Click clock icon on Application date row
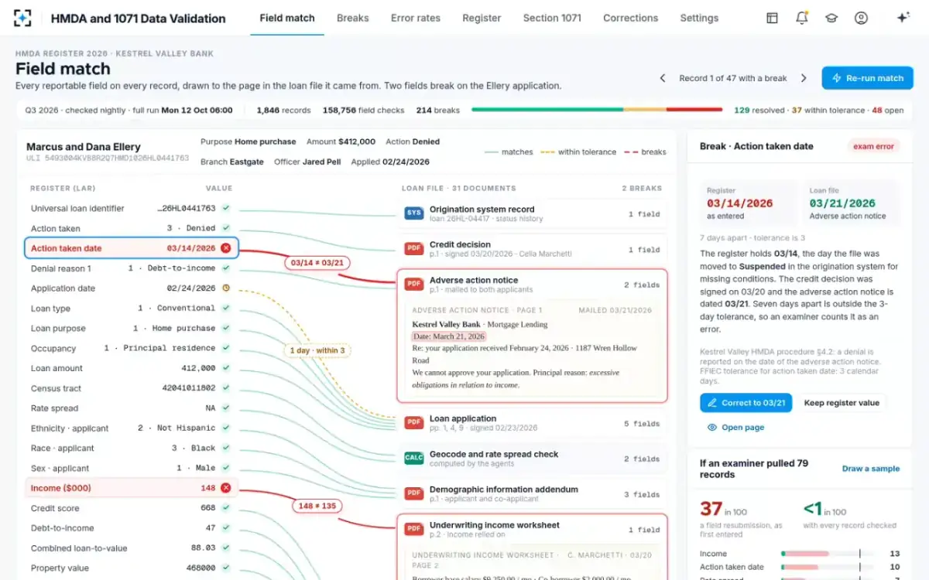Screen dimensions: 929x580 [x=226, y=288]
